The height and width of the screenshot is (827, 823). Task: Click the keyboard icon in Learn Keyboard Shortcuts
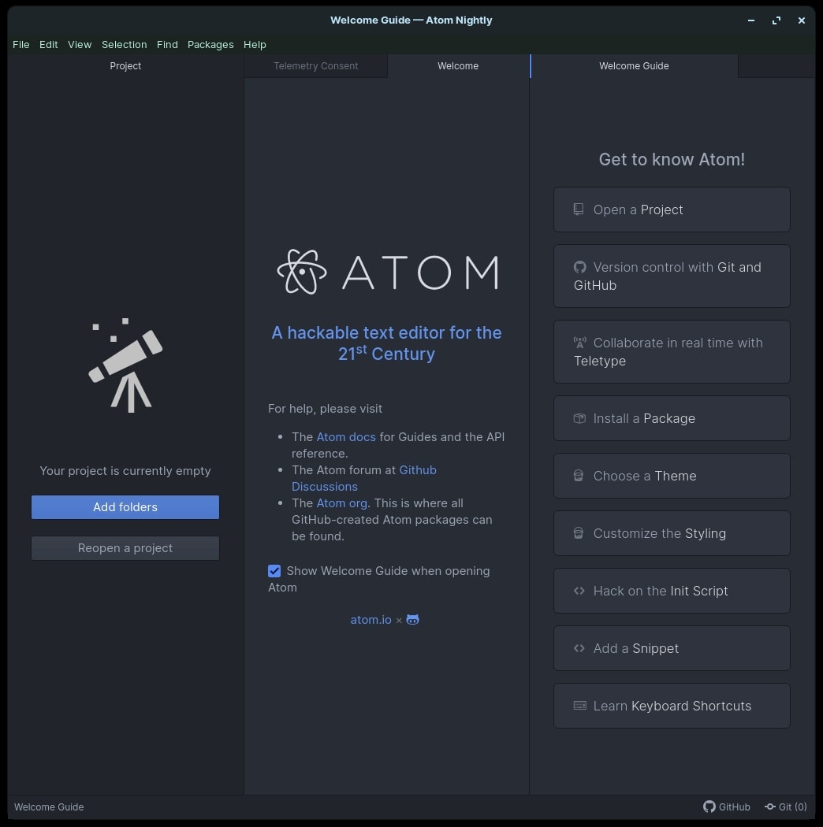tap(579, 706)
